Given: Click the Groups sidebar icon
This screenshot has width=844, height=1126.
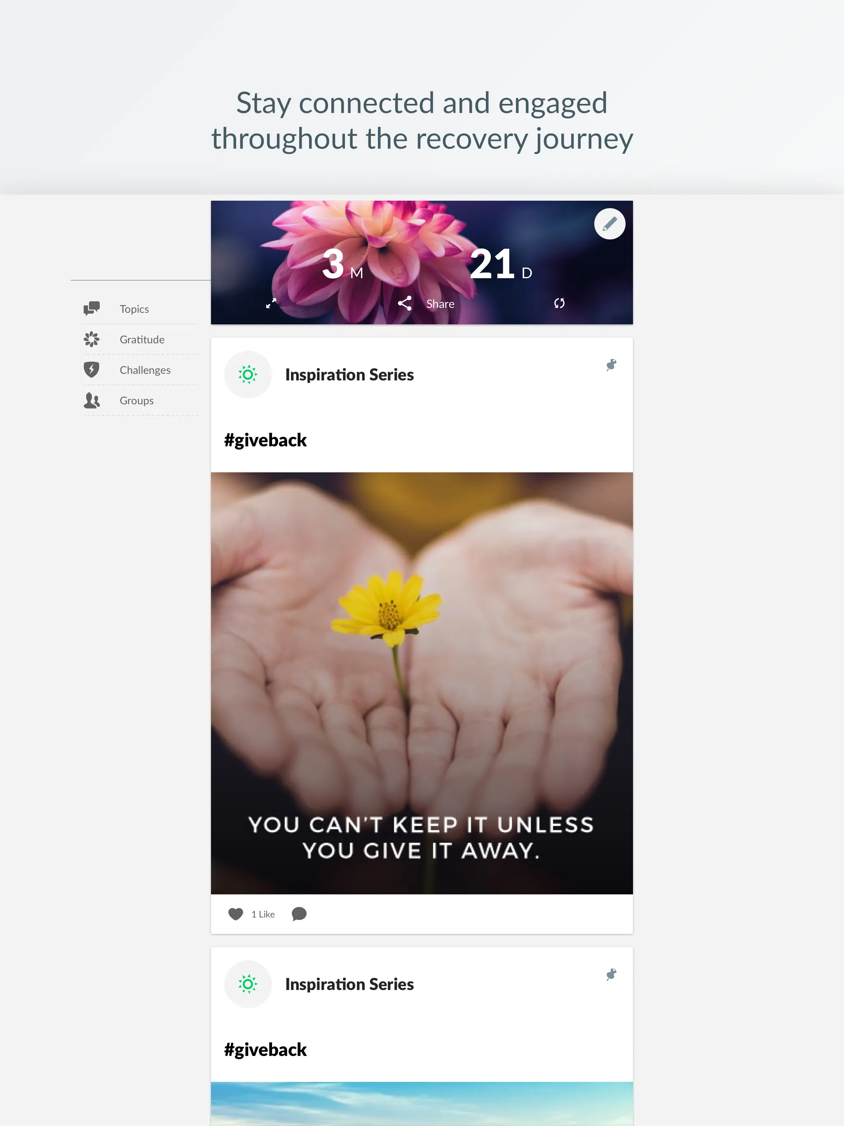Looking at the screenshot, I should (91, 400).
